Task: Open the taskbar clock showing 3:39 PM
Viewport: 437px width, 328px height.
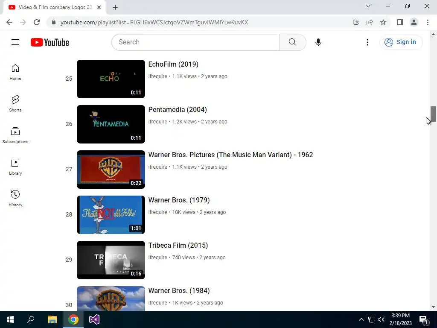Action: pos(400,319)
